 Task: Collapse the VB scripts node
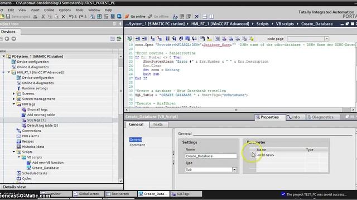coord(19,157)
